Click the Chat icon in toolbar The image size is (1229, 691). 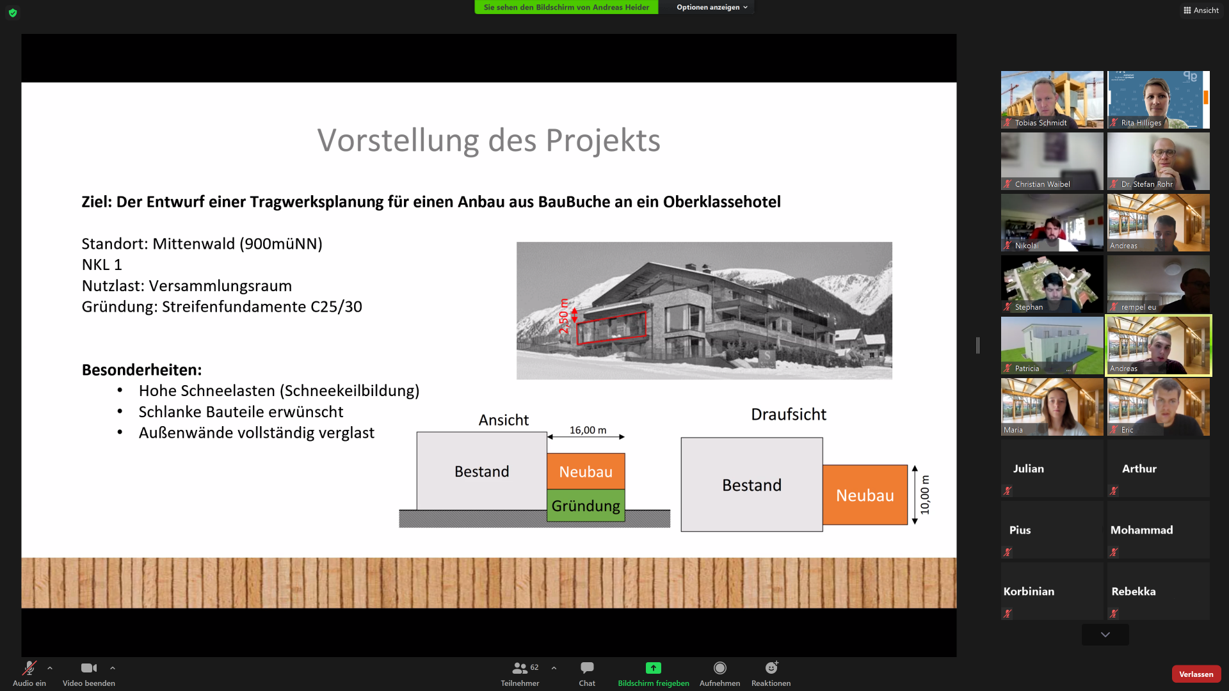coord(586,667)
